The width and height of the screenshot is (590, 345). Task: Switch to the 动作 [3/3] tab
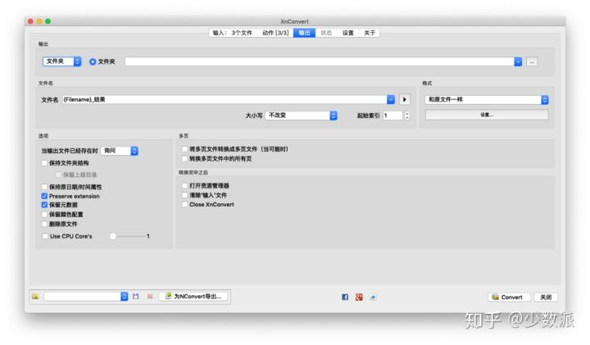tap(275, 33)
